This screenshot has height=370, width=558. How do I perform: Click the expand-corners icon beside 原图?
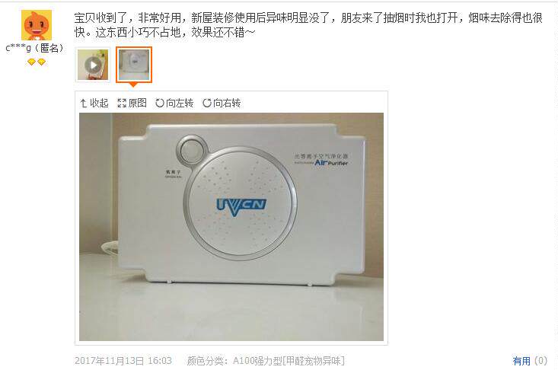[122, 104]
